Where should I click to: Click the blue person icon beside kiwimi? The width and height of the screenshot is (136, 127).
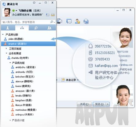[13, 86]
